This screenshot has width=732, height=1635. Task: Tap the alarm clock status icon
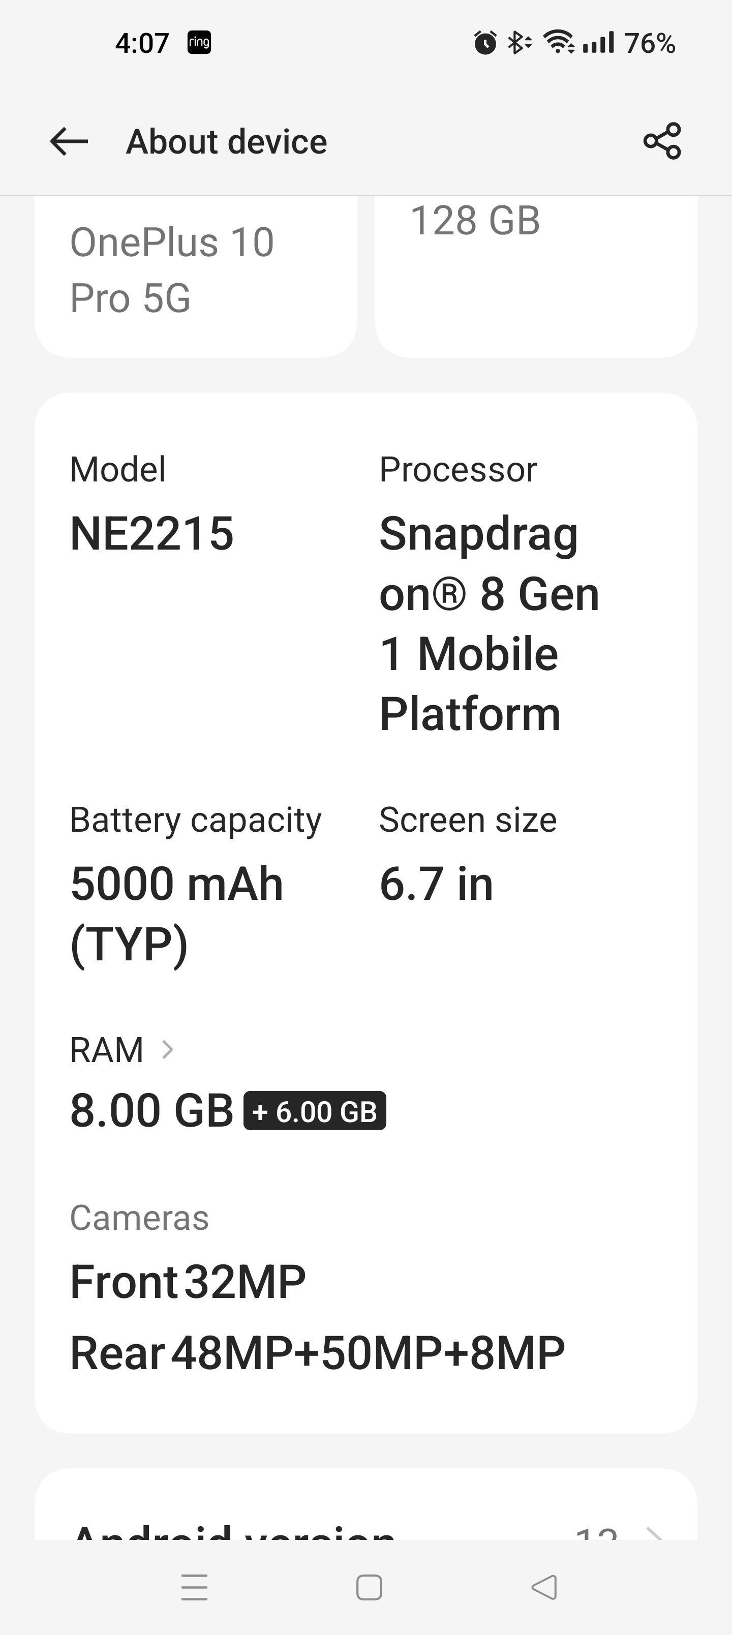tap(485, 43)
